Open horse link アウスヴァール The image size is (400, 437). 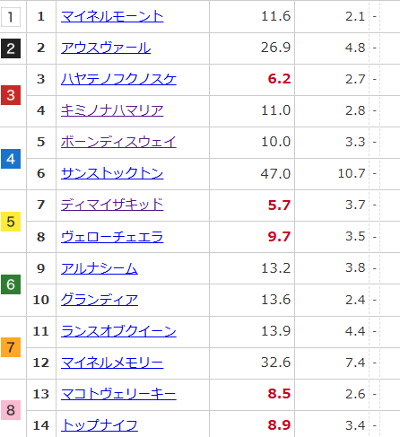point(106,48)
